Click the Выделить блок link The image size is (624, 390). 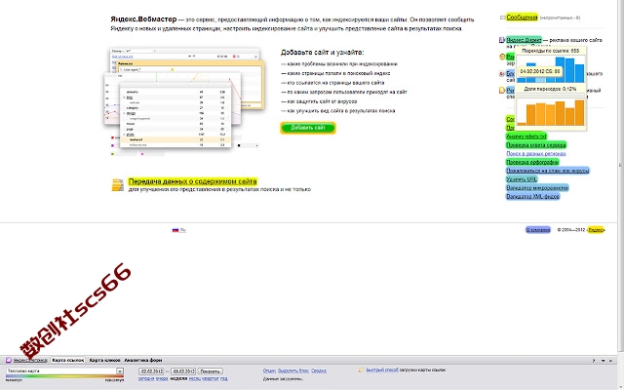pyautogui.click(x=293, y=370)
